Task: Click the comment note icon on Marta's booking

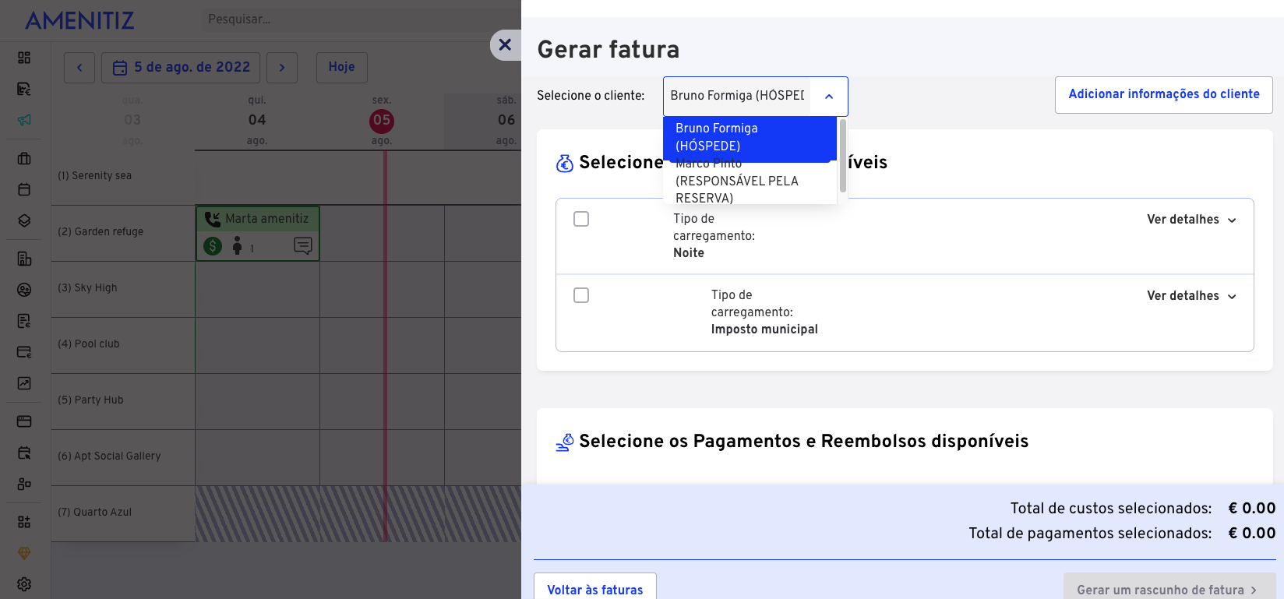Action: 303,246
